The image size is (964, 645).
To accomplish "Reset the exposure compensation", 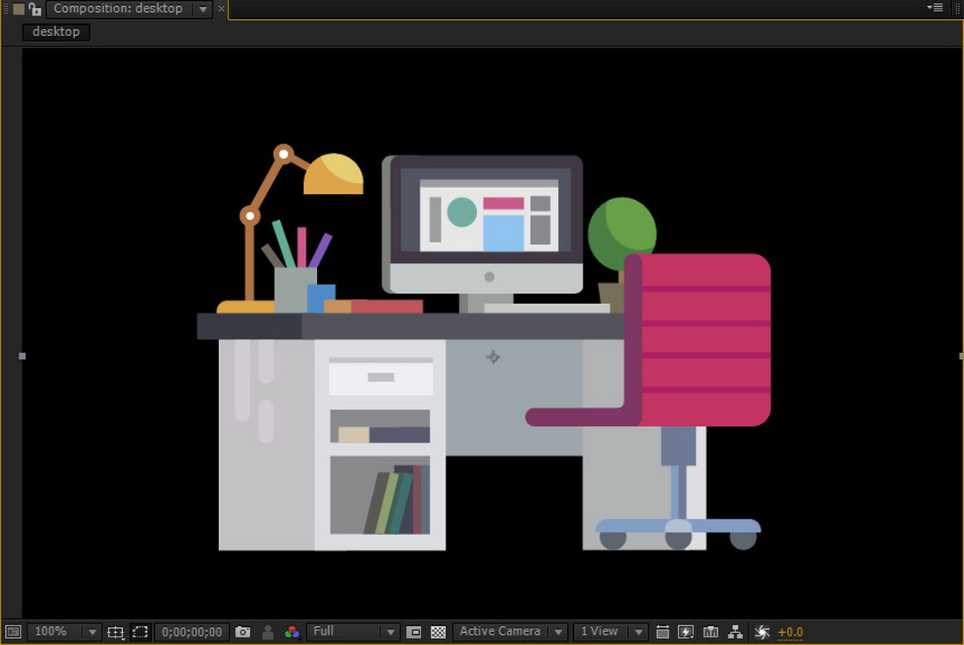I will pos(762,631).
